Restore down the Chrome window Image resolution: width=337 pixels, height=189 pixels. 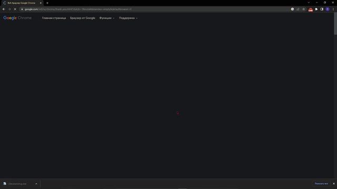[x=325, y=3]
